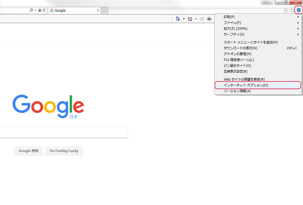Minimize the browser window
303x205 pixels.
pyautogui.click(x=279, y=2)
